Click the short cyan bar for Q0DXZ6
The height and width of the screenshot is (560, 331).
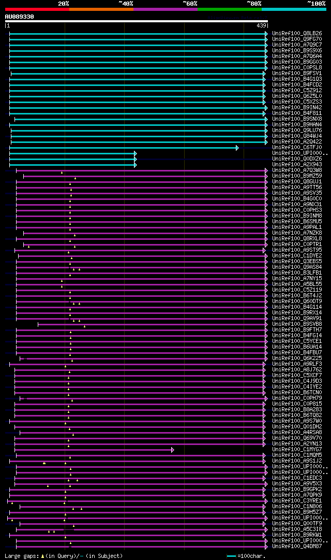(72, 159)
